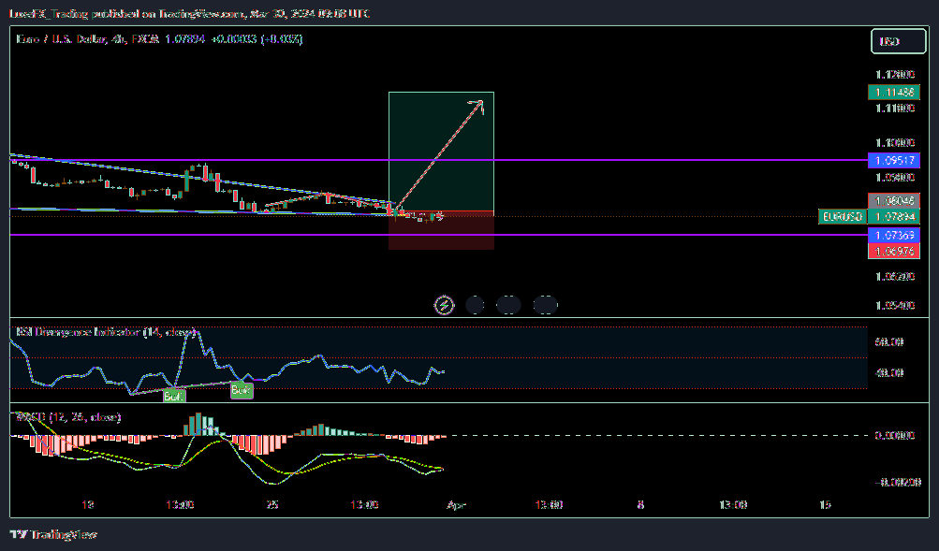This screenshot has width=939, height=551.
Task: Click the EURUSD symbol price tag
Action: pyautogui.click(x=843, y=217)
